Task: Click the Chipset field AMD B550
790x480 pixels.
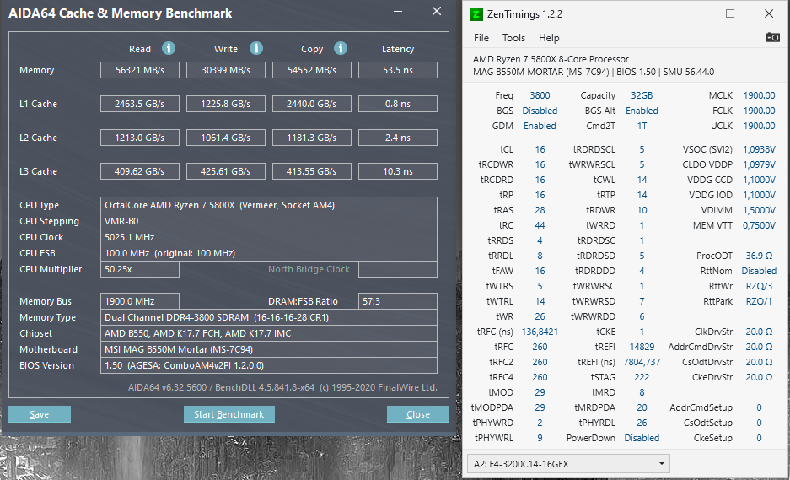Action: point(269,333)
